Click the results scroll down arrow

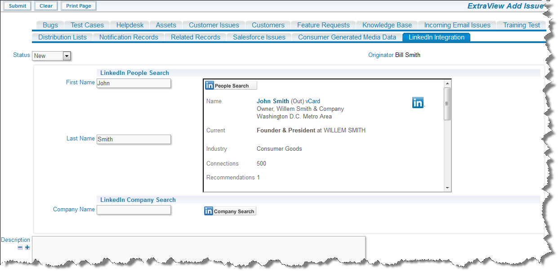click(447, 188)
